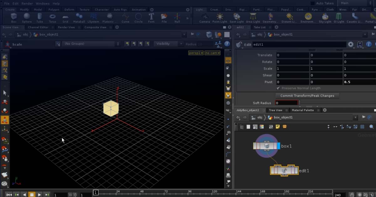Switch to the Channel Editor tab
This screenshot has height=197, width=376.
[38, 27]
